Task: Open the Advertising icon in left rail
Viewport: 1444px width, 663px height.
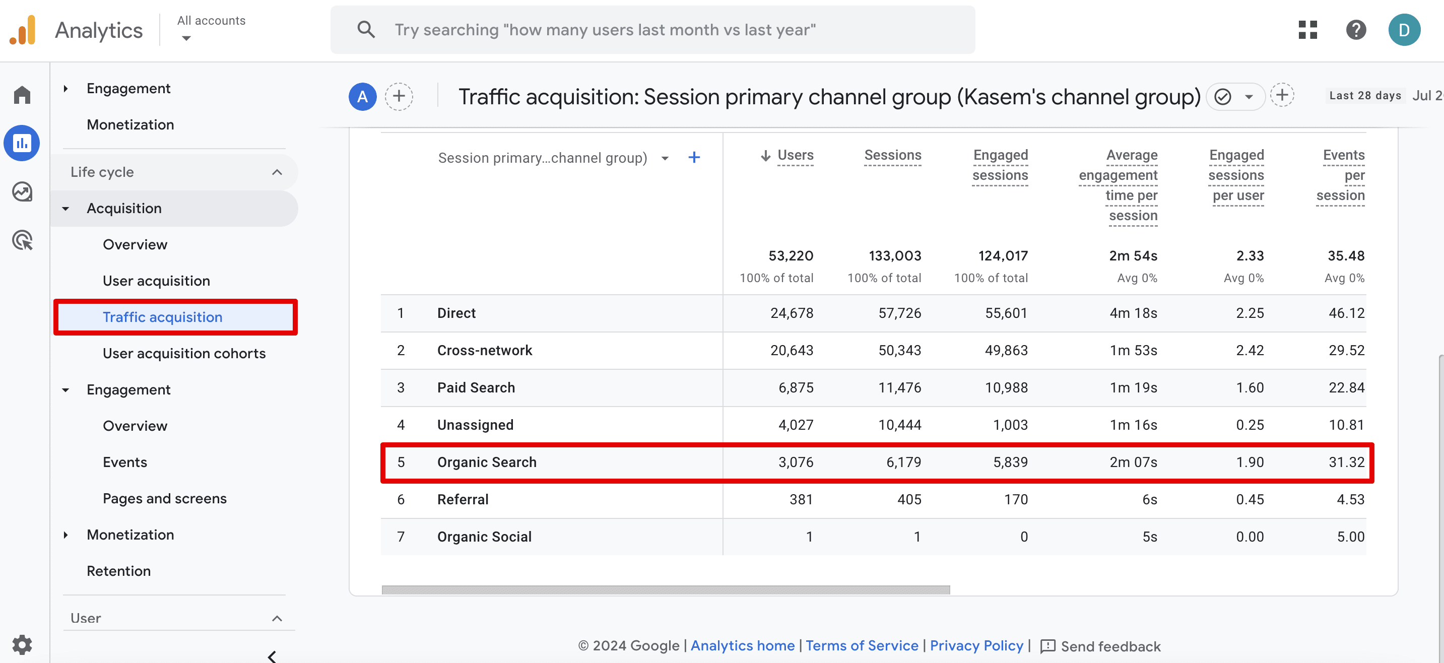Action: pos(22,240)
